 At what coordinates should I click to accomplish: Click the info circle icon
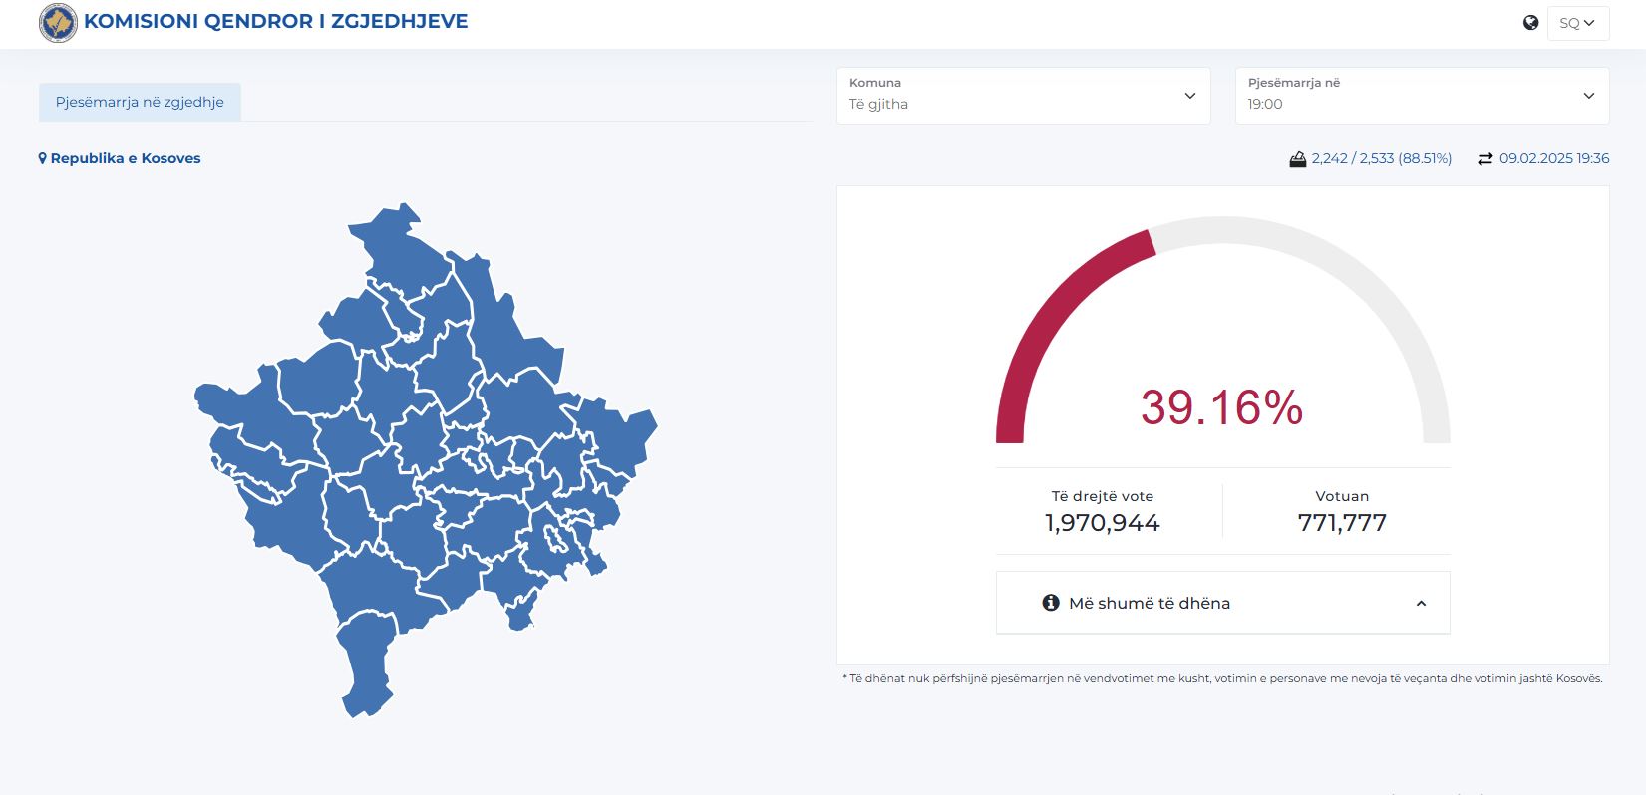1050,603
